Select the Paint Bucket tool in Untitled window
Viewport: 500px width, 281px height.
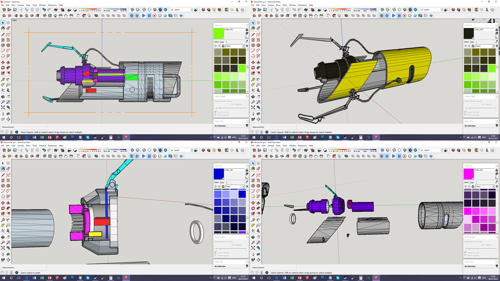(x=3, y=28)
